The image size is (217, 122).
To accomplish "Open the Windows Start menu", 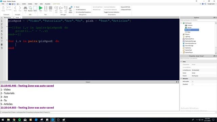I will [x=3, y=120].
